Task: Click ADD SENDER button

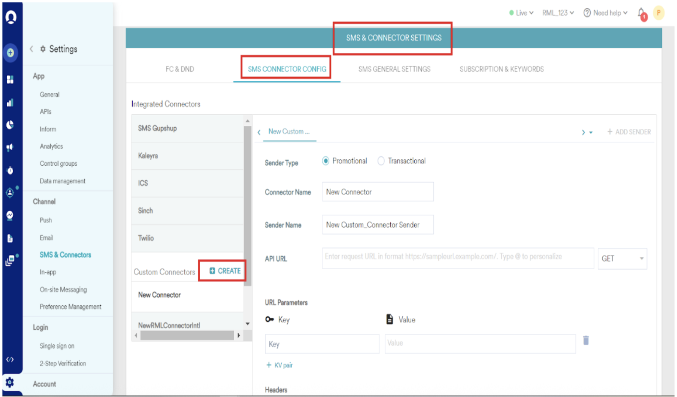Action: 629,132
